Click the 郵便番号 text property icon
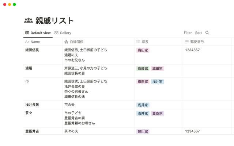Image resolution: width=234 pixels, height=146 pixels. pyautogui.click(x=187, y=42)
